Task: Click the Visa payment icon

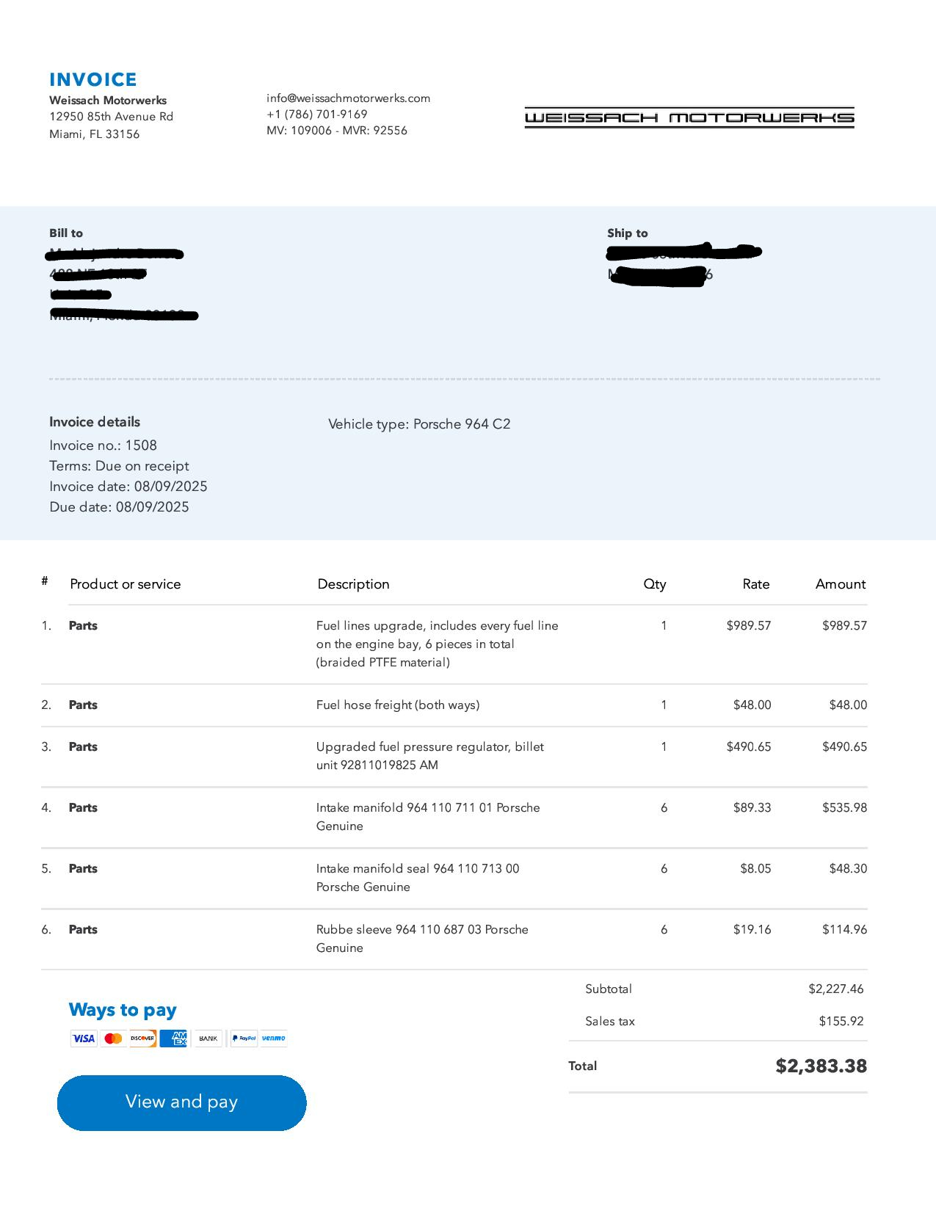Action: [x=84, y=1038]
